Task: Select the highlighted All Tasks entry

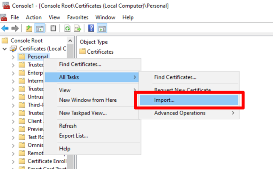Action: (x=92, y=77)
